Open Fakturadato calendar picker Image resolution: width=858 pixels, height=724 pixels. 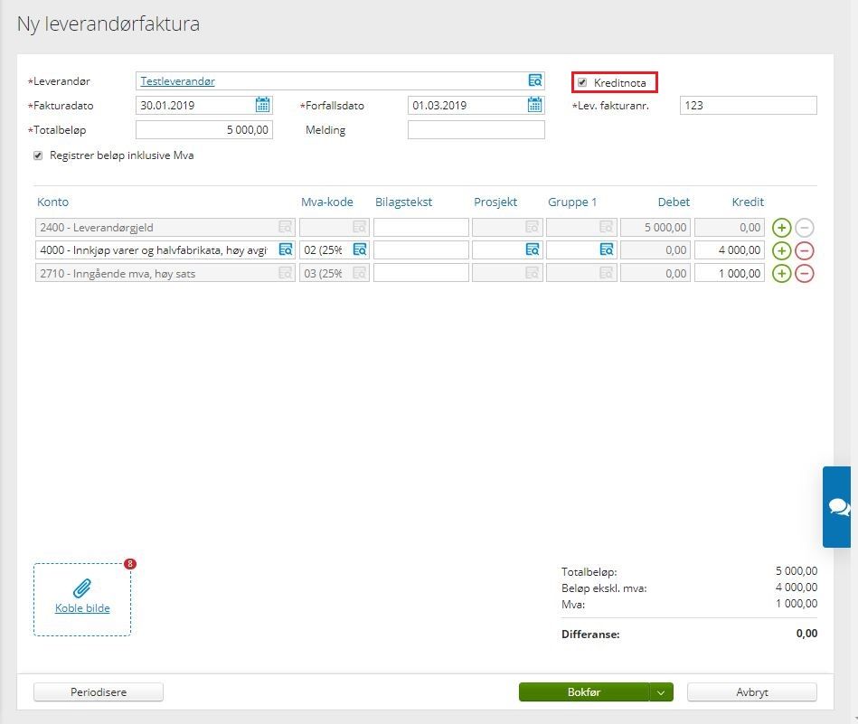click(263, 105)
